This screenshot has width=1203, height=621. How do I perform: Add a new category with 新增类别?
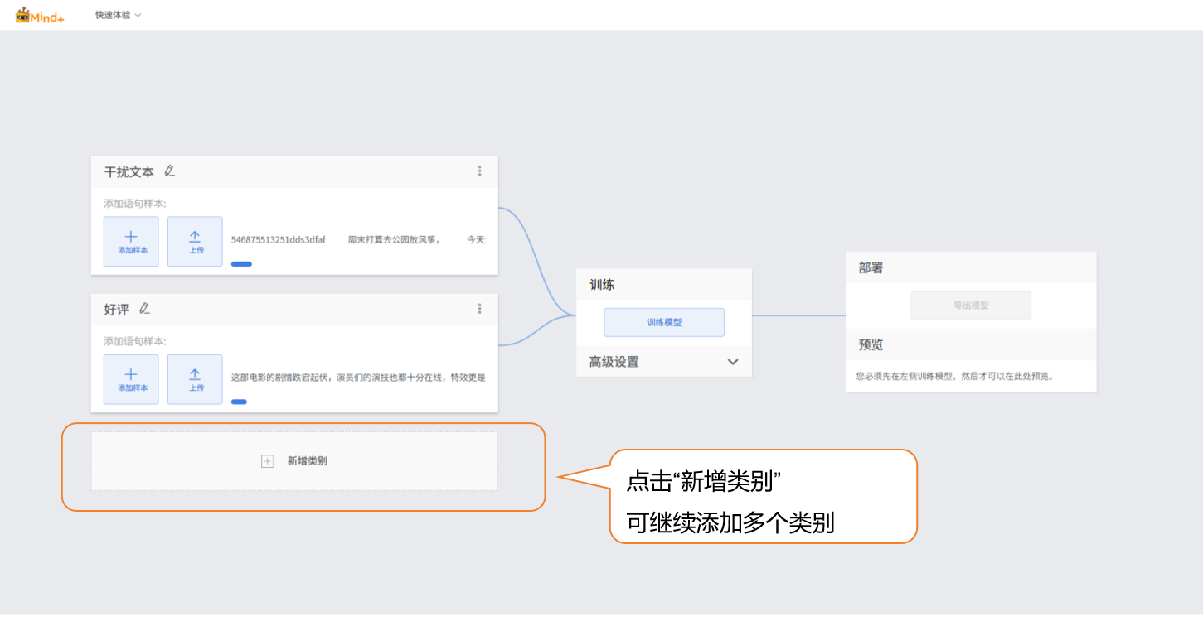point(294,461)
